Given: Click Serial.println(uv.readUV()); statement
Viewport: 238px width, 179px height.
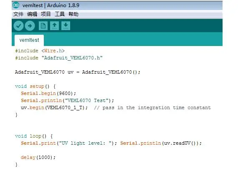Looking at the screenshot, I should pyautogui.click(x=161, y=143).
